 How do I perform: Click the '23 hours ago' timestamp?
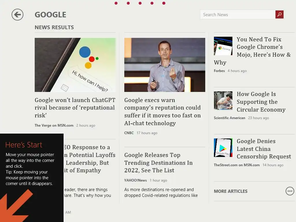[x=258, y=118]
